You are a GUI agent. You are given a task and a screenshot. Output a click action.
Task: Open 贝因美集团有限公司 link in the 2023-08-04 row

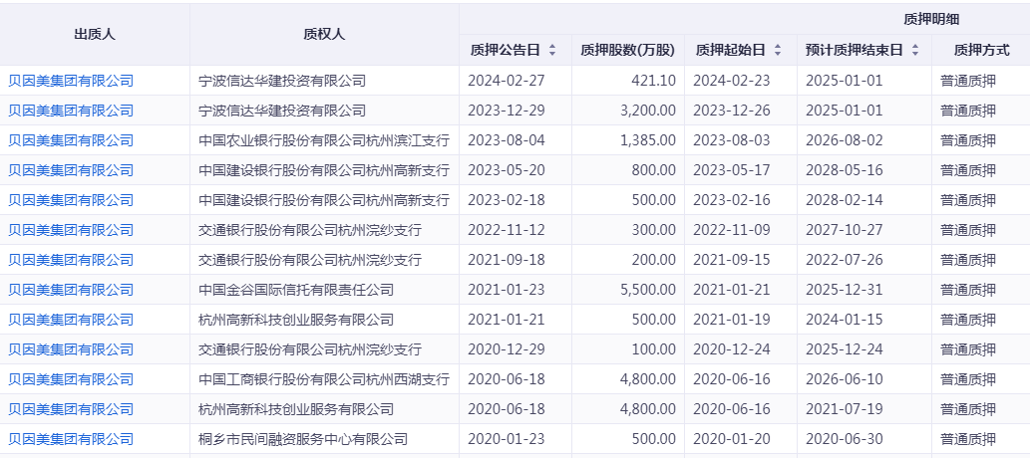71,140
